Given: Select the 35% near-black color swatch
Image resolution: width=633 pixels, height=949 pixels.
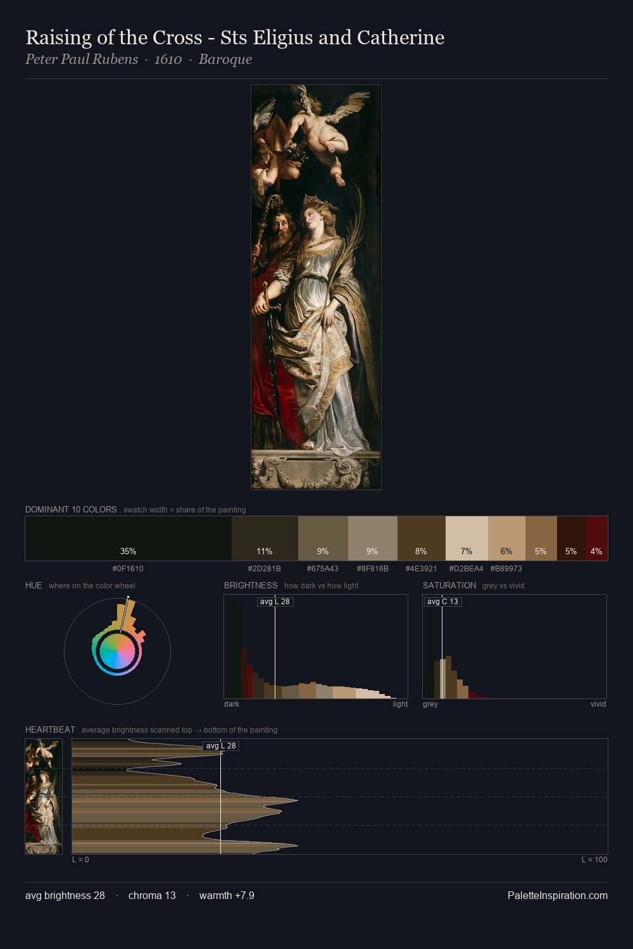Looking at the screenshot, I should (x=128, y=538).
